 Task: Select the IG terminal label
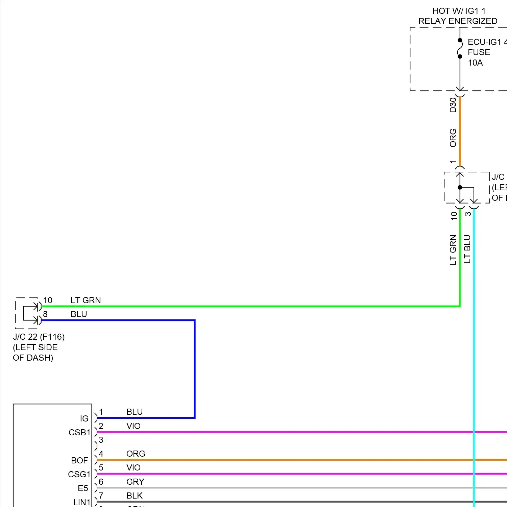84,418
